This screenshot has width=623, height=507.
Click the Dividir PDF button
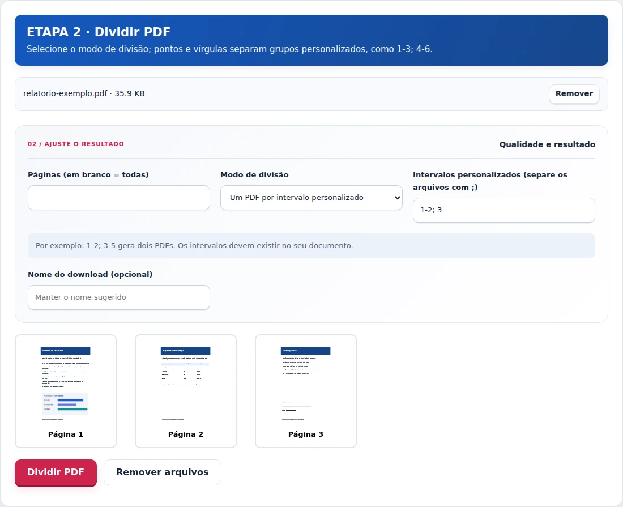click(56, 472)
